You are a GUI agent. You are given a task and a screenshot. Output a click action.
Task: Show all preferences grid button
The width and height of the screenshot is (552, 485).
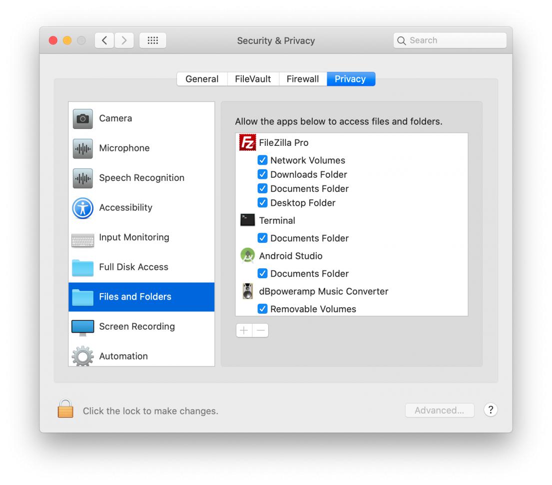(x=152, y=40)
